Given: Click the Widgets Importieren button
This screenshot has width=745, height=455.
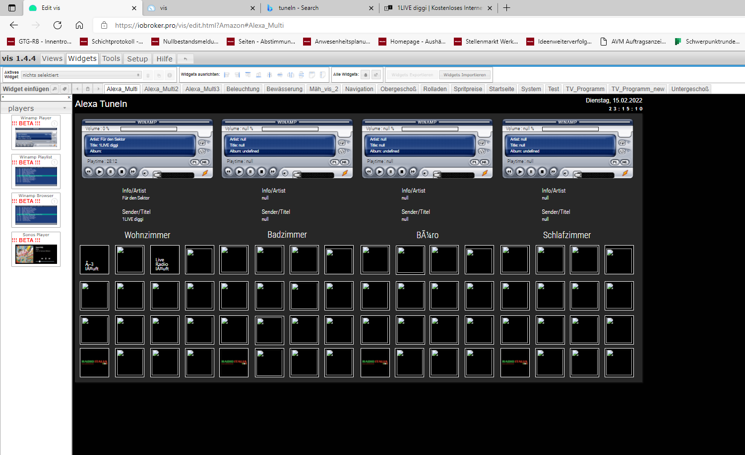Looking at the screenshot, I should pyautogui.click(x=465, y=75).
